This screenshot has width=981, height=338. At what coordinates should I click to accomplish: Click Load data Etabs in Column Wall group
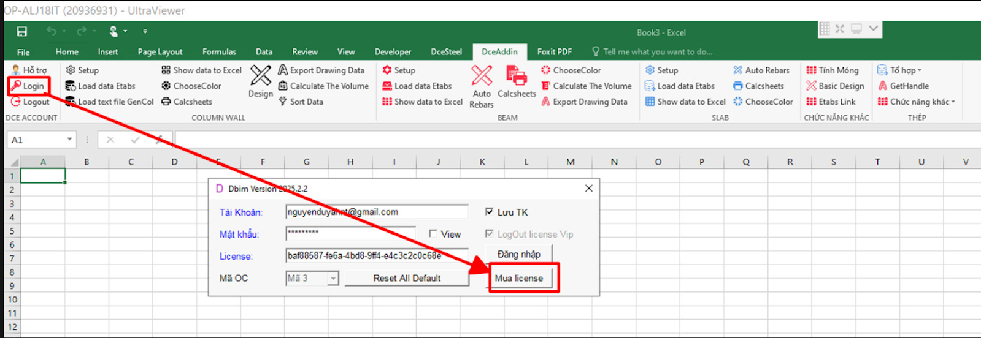click(100, 86)
